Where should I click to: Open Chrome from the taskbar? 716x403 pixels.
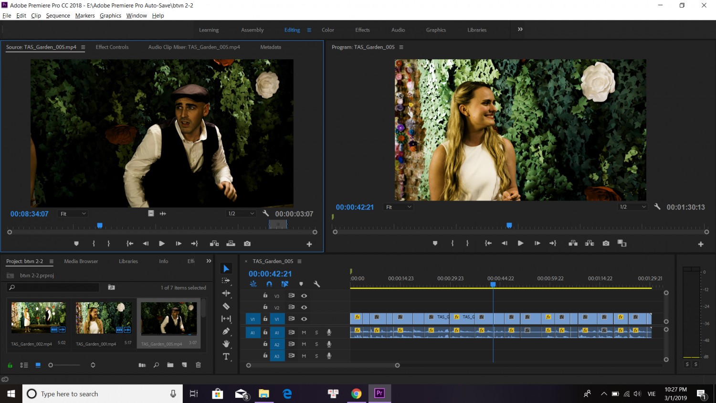[357, 393]
